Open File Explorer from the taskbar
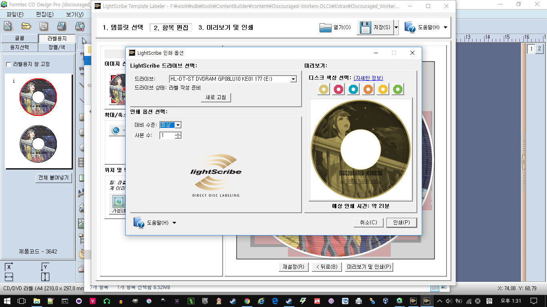 (36, 301)
